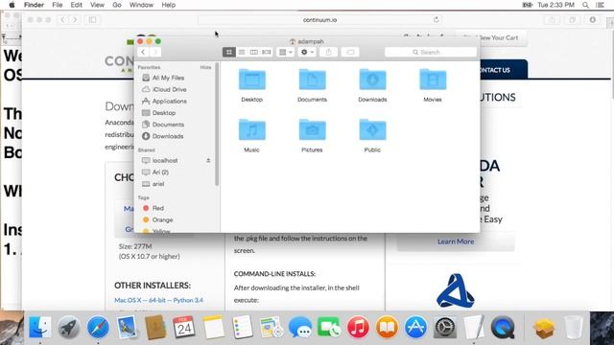Click Learn More on the webpage
Image resolution: width=614 pixels, height=345 pixels.
tap(456, 241)
